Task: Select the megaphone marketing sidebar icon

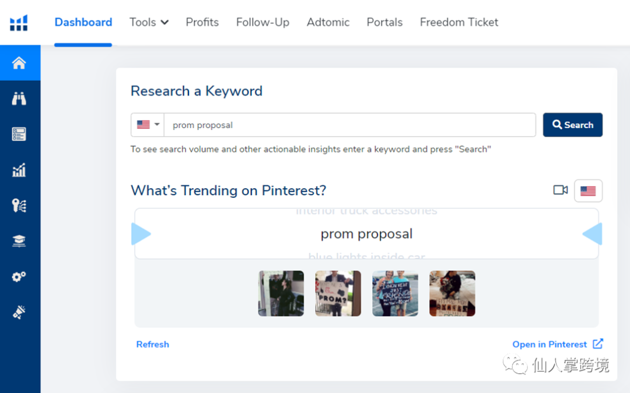Action: (19, 312)
